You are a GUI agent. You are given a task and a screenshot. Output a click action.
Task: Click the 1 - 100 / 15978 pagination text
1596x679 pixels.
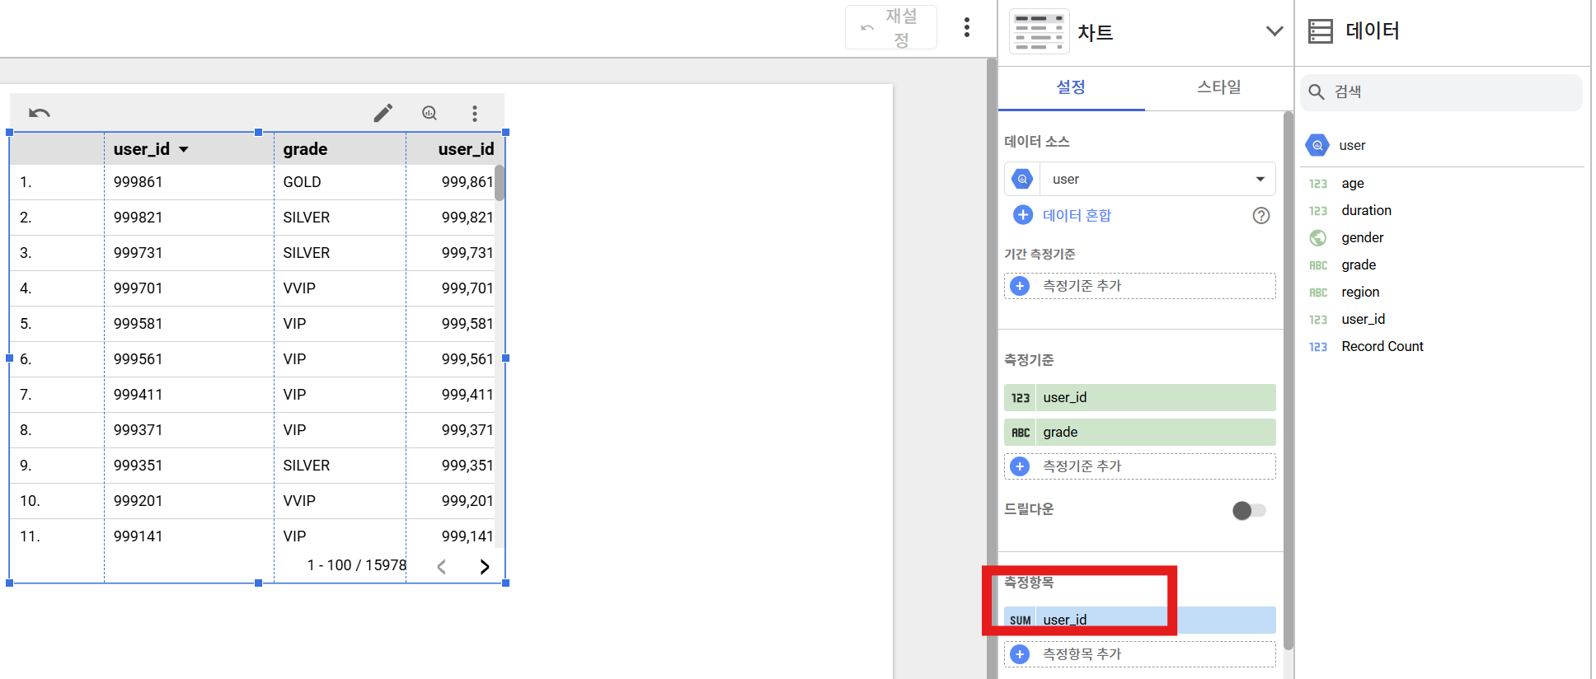click(356, 565)
